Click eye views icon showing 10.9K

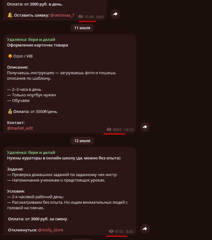tap(80, 17)
